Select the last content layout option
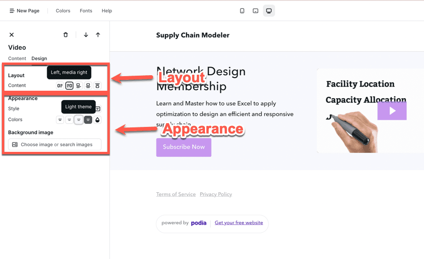The image size is (424, 259). click(x=98, y=86)
